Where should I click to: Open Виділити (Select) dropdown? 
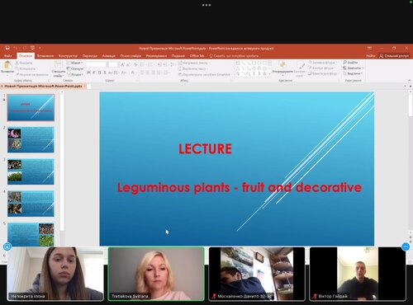pos(353,73)
